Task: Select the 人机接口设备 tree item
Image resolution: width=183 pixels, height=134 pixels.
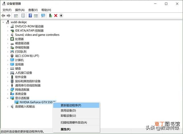Action: [x=23, y=73]
